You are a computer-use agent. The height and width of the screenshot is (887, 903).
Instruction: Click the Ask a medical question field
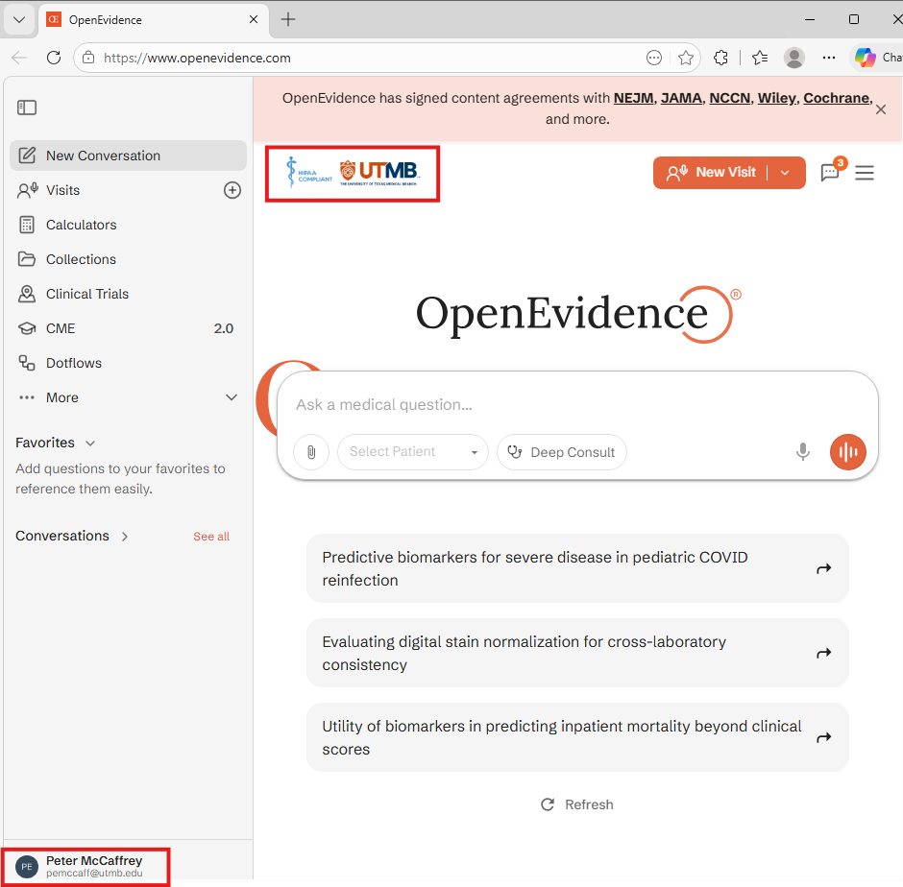pyautogui.click(x=577, y=405)
